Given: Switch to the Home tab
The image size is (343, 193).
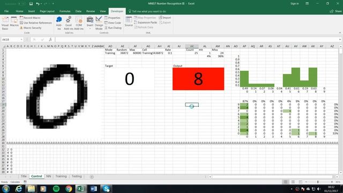Looking at the screenshot, I should [x=19, y=11].
